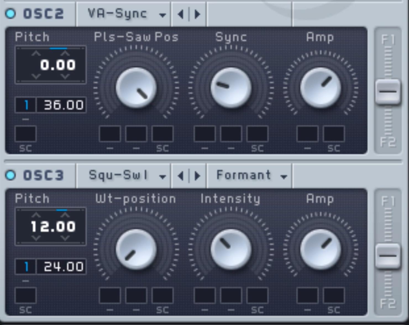Click second modulation slot under OSC3 Wt-position

[x=136, y=295]
